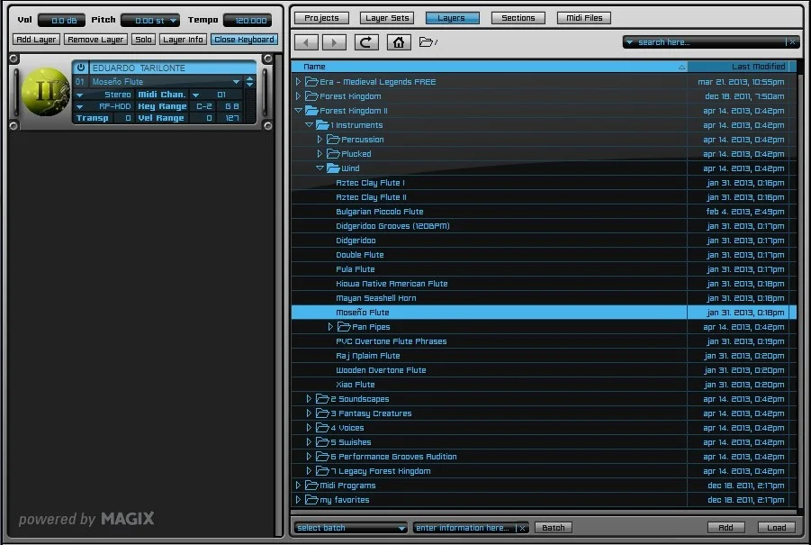Step the layer preset up
Screen dimensions: 811x545
pos(250,78)
